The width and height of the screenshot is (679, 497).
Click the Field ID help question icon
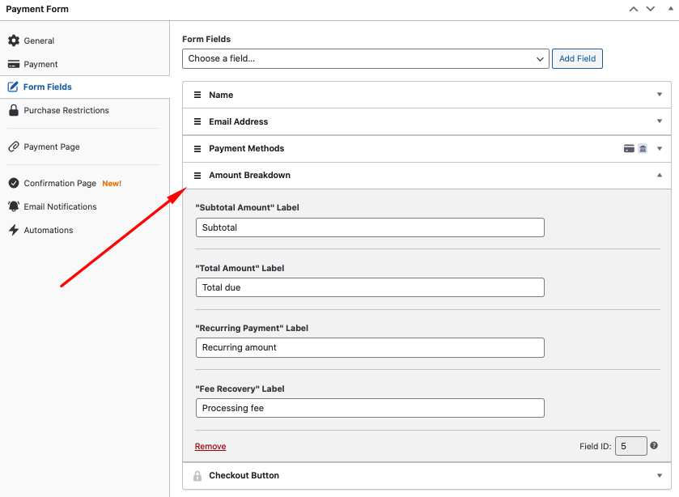click(x=654, y=446)
